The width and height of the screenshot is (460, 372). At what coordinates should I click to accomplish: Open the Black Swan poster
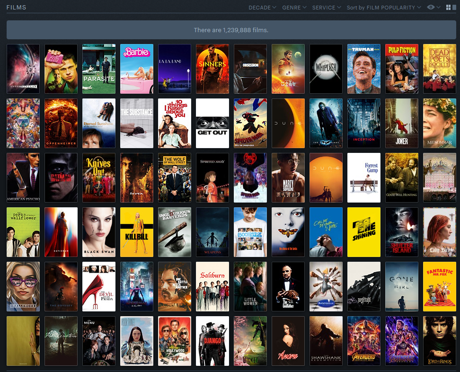click(99, 232)
